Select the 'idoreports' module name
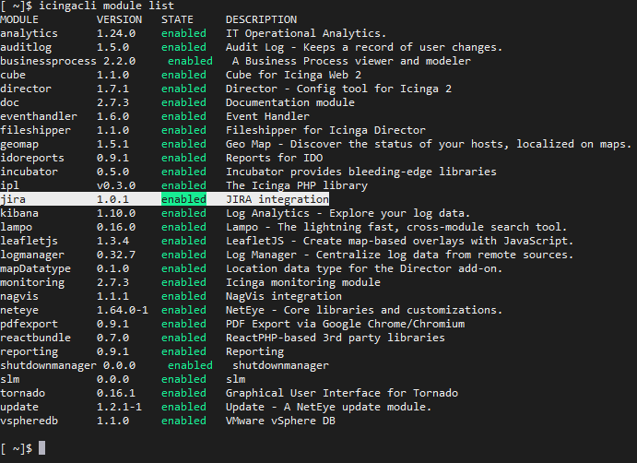This screenshot has height=463, width=637. 32,158
